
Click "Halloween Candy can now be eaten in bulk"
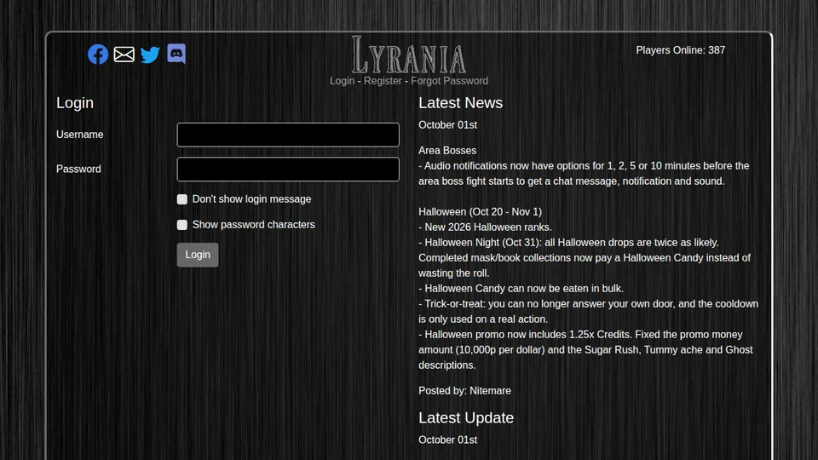pyautogui.click(x=521, y=289)
